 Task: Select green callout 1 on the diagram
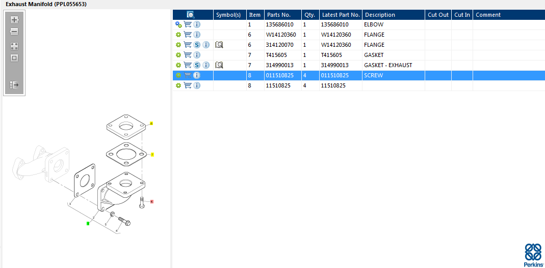(88, 224)
